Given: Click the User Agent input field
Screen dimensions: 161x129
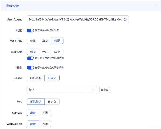Looking at the screenshot, I should tap(78, 19).
